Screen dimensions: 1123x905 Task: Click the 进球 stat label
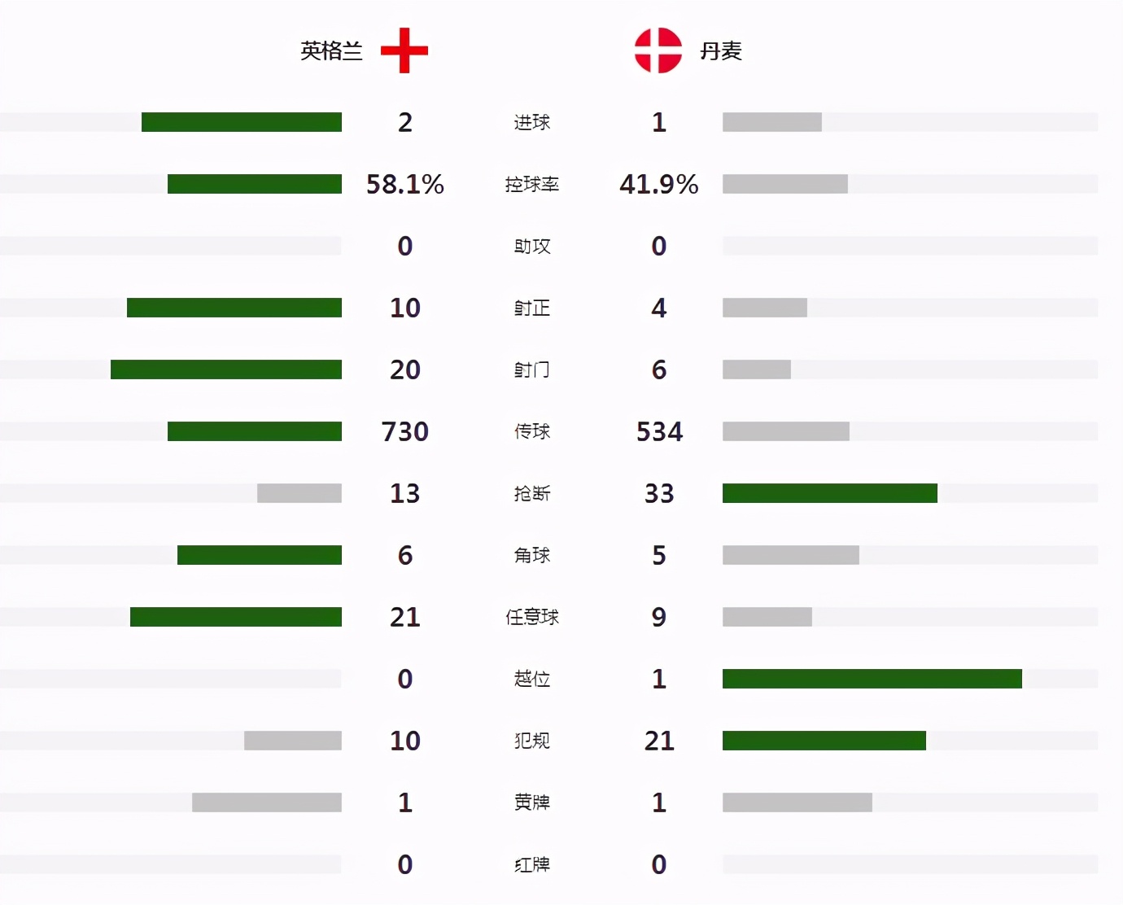532,122
